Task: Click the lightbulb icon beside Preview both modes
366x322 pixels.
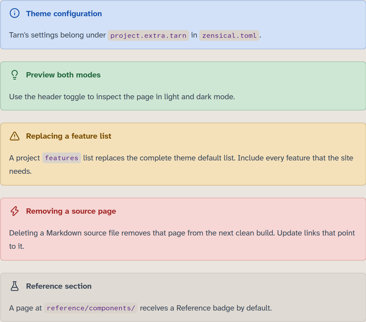Action: (15, 75)
